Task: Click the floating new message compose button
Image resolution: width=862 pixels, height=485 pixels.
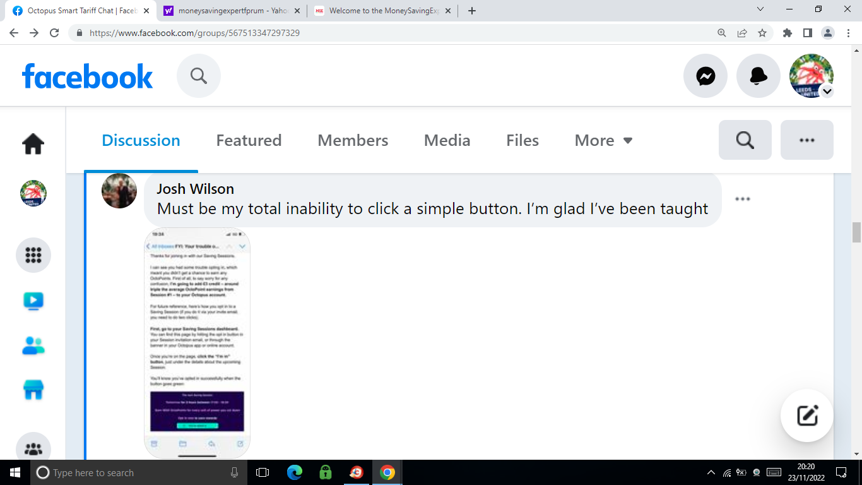Action: click(x=807, y=416)
